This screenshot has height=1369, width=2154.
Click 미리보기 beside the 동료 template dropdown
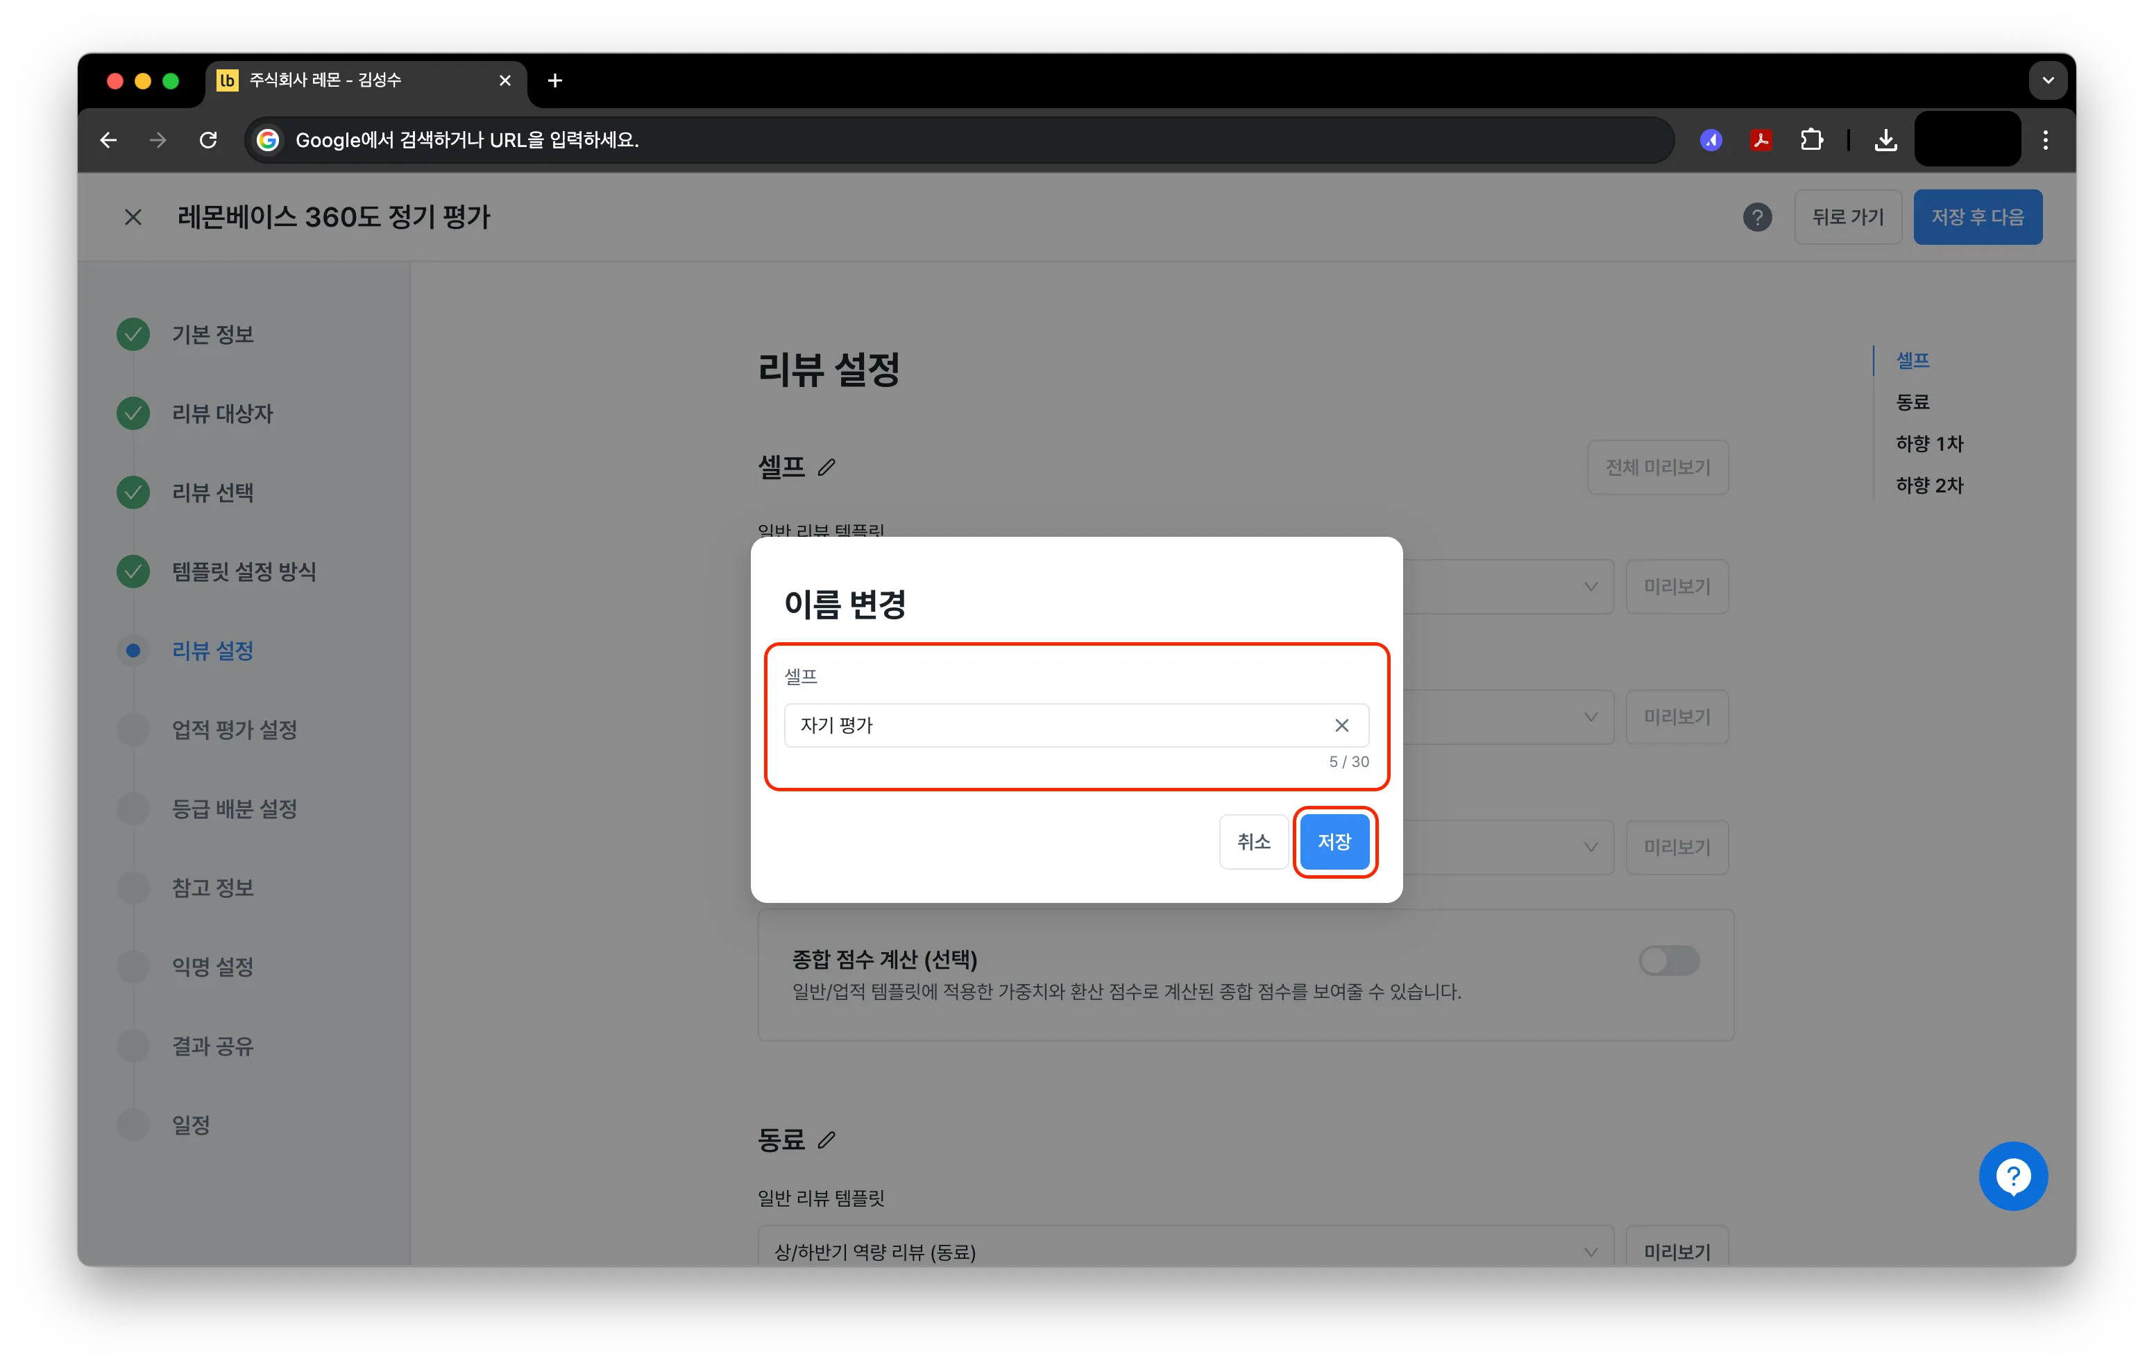click(1677, 1251)
